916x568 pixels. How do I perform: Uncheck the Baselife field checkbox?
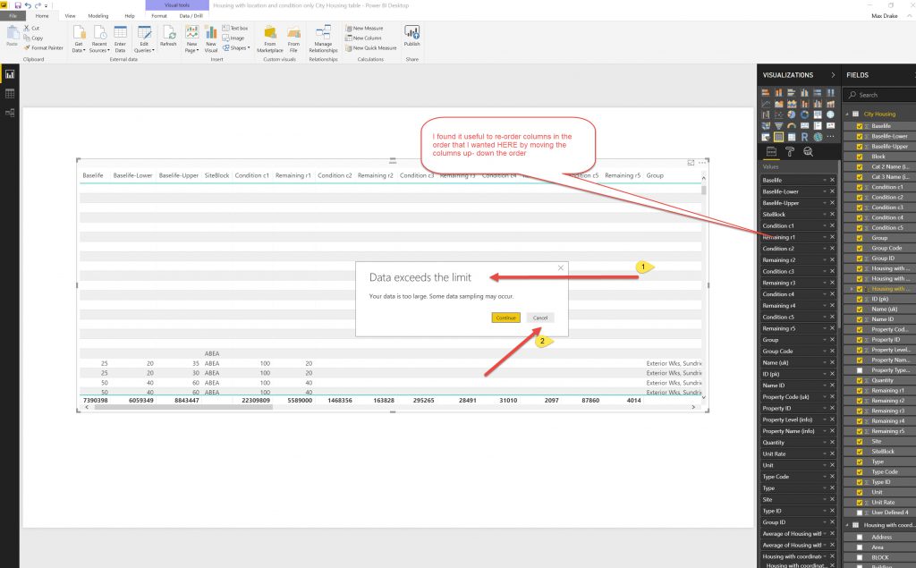[860, 126]
